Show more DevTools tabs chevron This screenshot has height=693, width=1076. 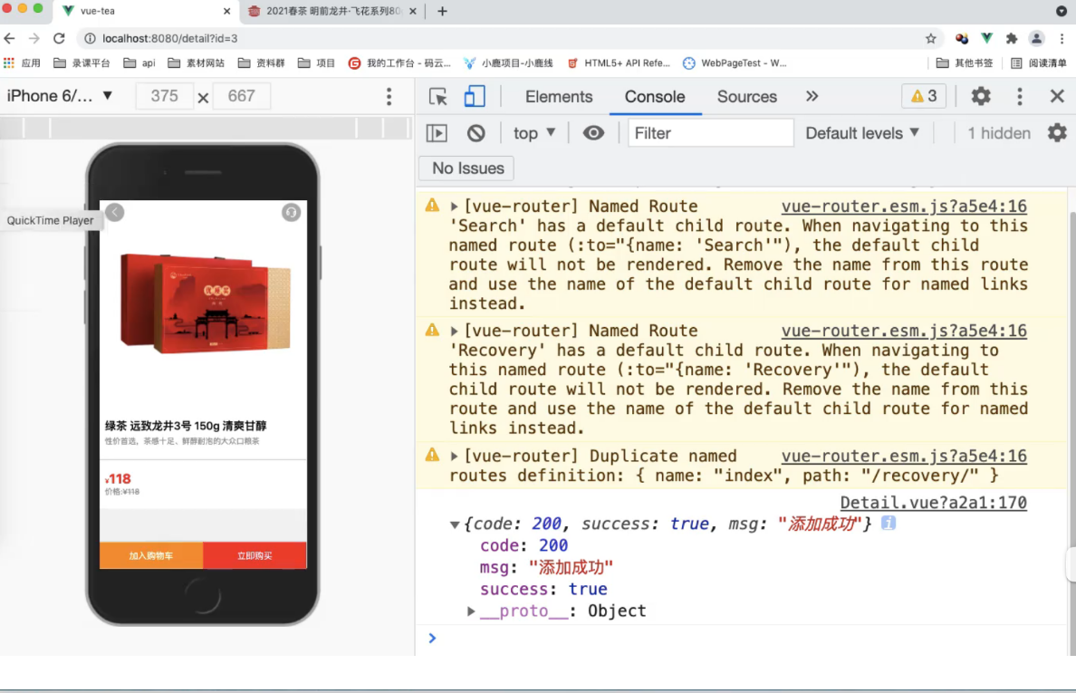pos(812,96)
